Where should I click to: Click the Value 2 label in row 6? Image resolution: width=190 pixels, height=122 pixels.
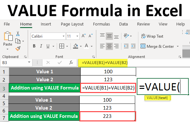[x=44, y=108]
